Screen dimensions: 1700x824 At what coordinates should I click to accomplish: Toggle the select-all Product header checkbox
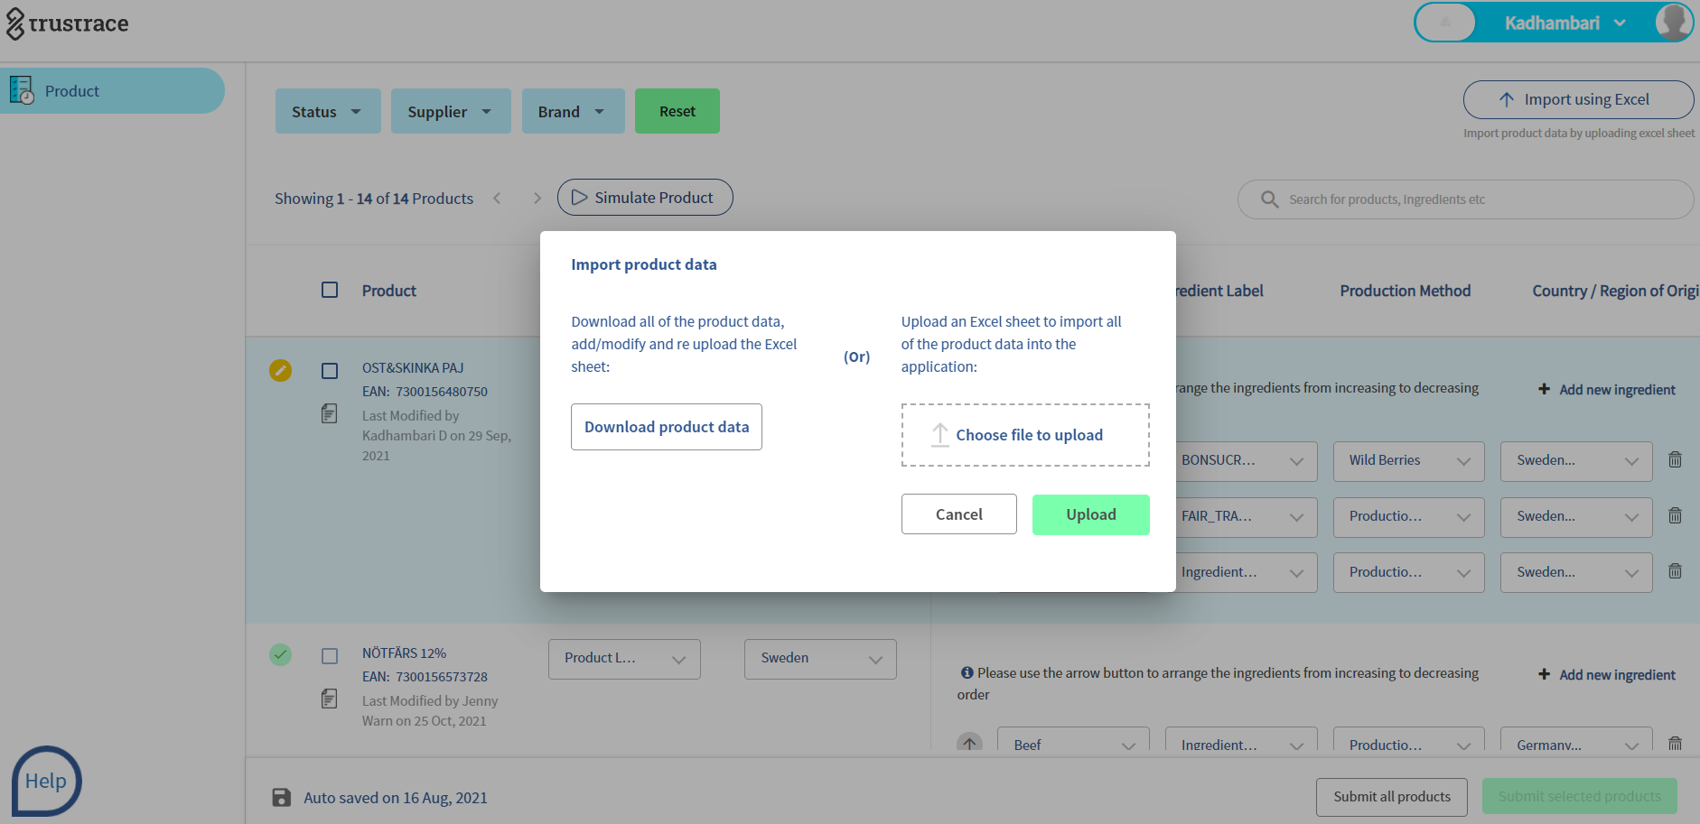point(330,290)
